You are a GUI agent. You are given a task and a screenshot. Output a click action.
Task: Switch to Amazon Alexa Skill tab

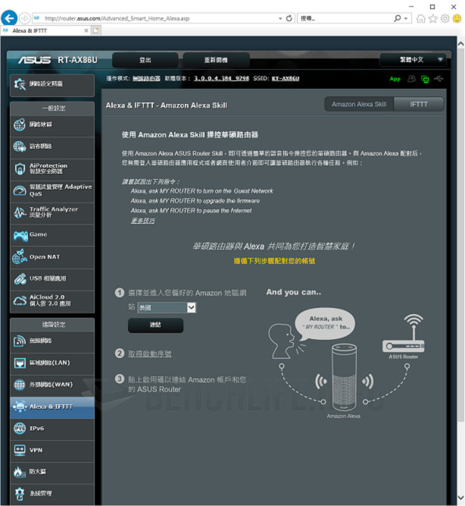pos(359,104)
